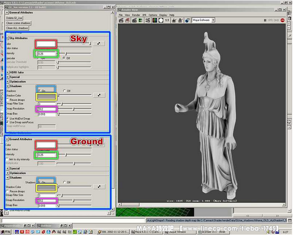
Task: Collapse Ground Attributes section
Action: pyautogui.click(x=7, y=139)
